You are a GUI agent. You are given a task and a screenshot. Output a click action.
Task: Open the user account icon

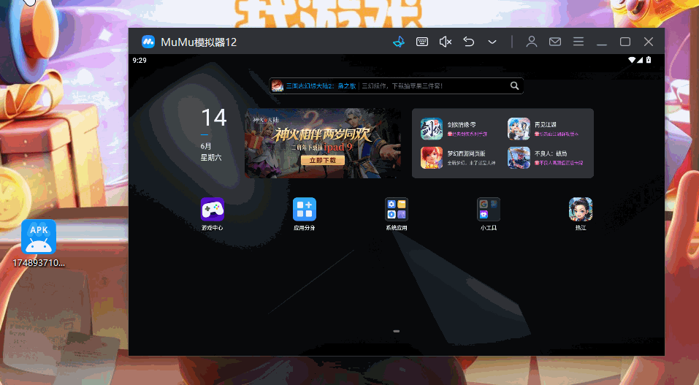(532, 42)
